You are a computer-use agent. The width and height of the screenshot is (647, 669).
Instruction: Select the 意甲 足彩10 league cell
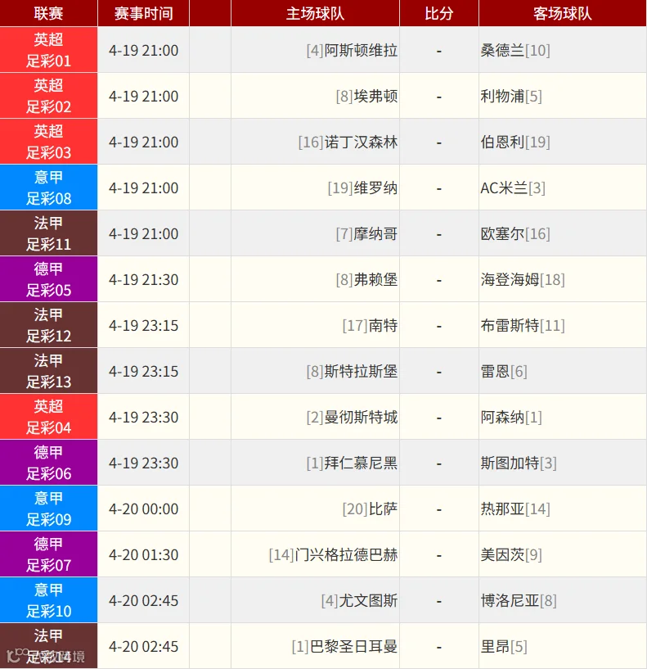tap(48, 600)
